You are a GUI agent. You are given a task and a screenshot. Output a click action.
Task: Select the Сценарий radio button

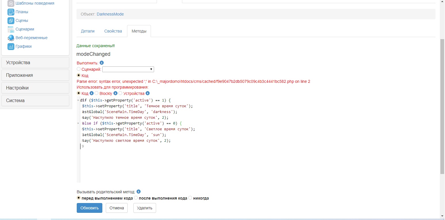[x=79, y=69]
